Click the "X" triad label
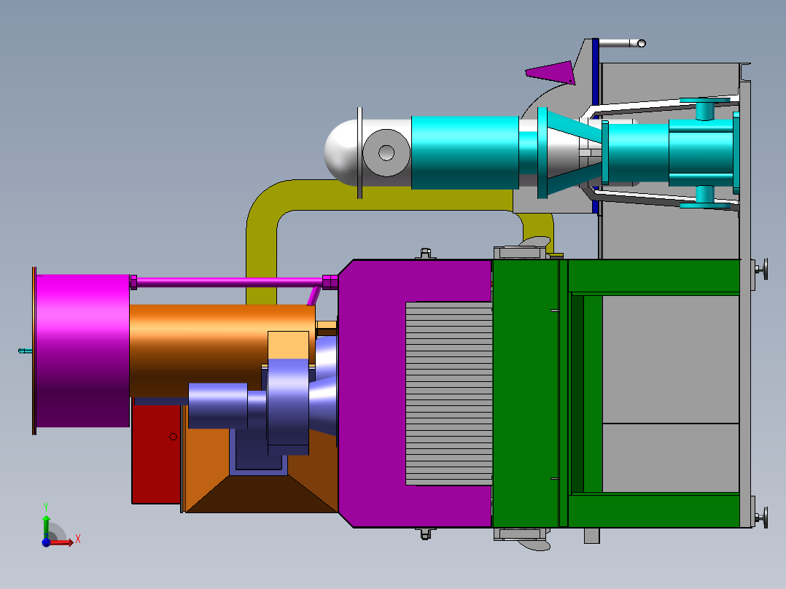Viewport: 786px width, 589px height. pyautogui.click(x=78, y=539)
